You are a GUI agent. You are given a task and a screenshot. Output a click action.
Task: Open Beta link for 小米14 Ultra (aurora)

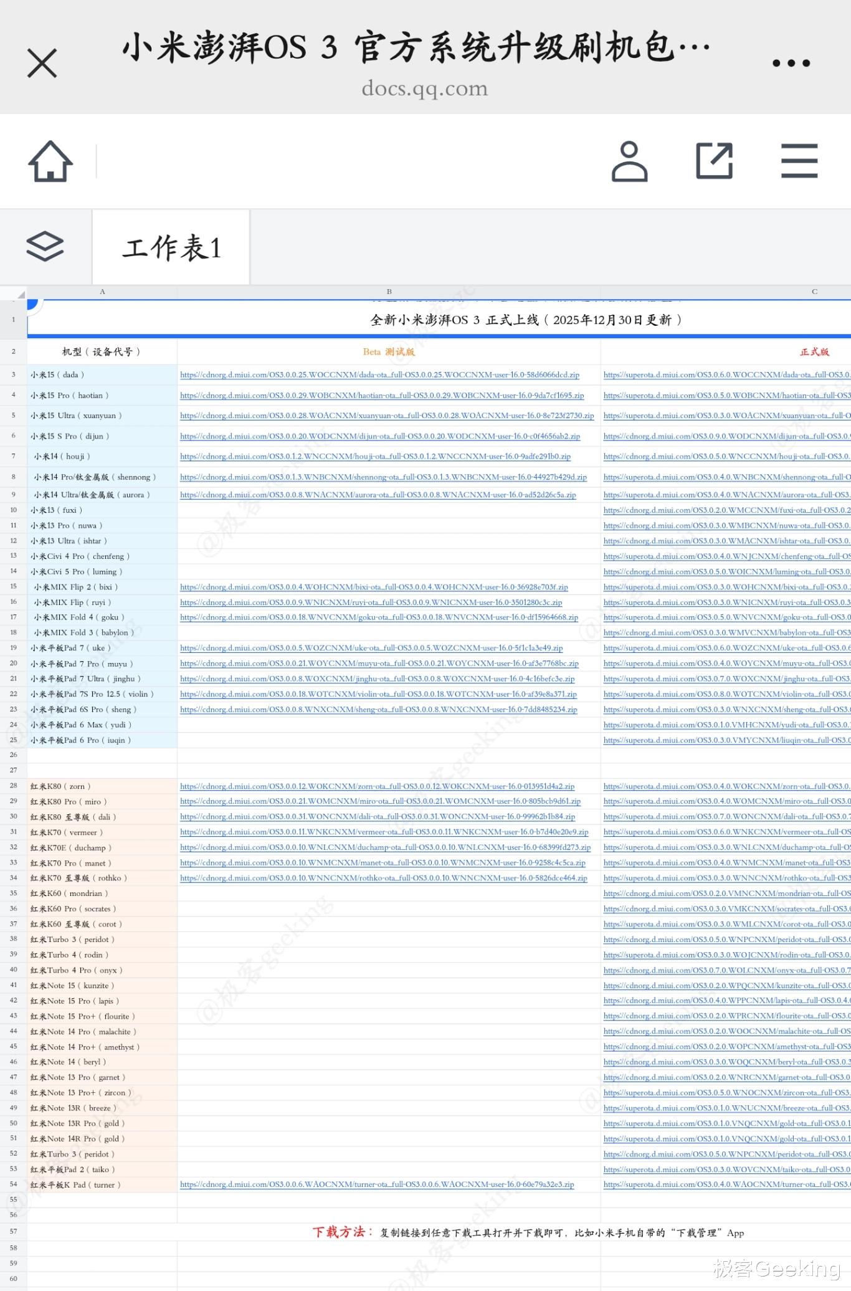pos(378,495)
